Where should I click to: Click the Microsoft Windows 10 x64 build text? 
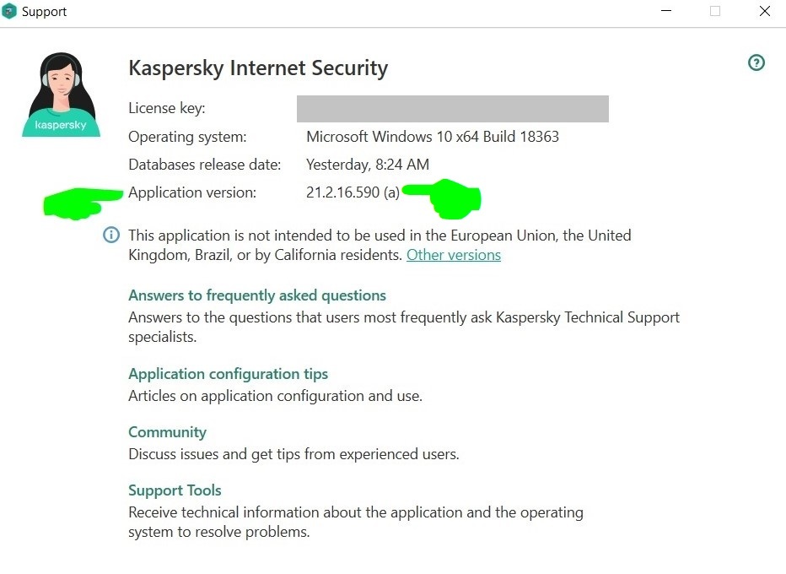point(432,136)
